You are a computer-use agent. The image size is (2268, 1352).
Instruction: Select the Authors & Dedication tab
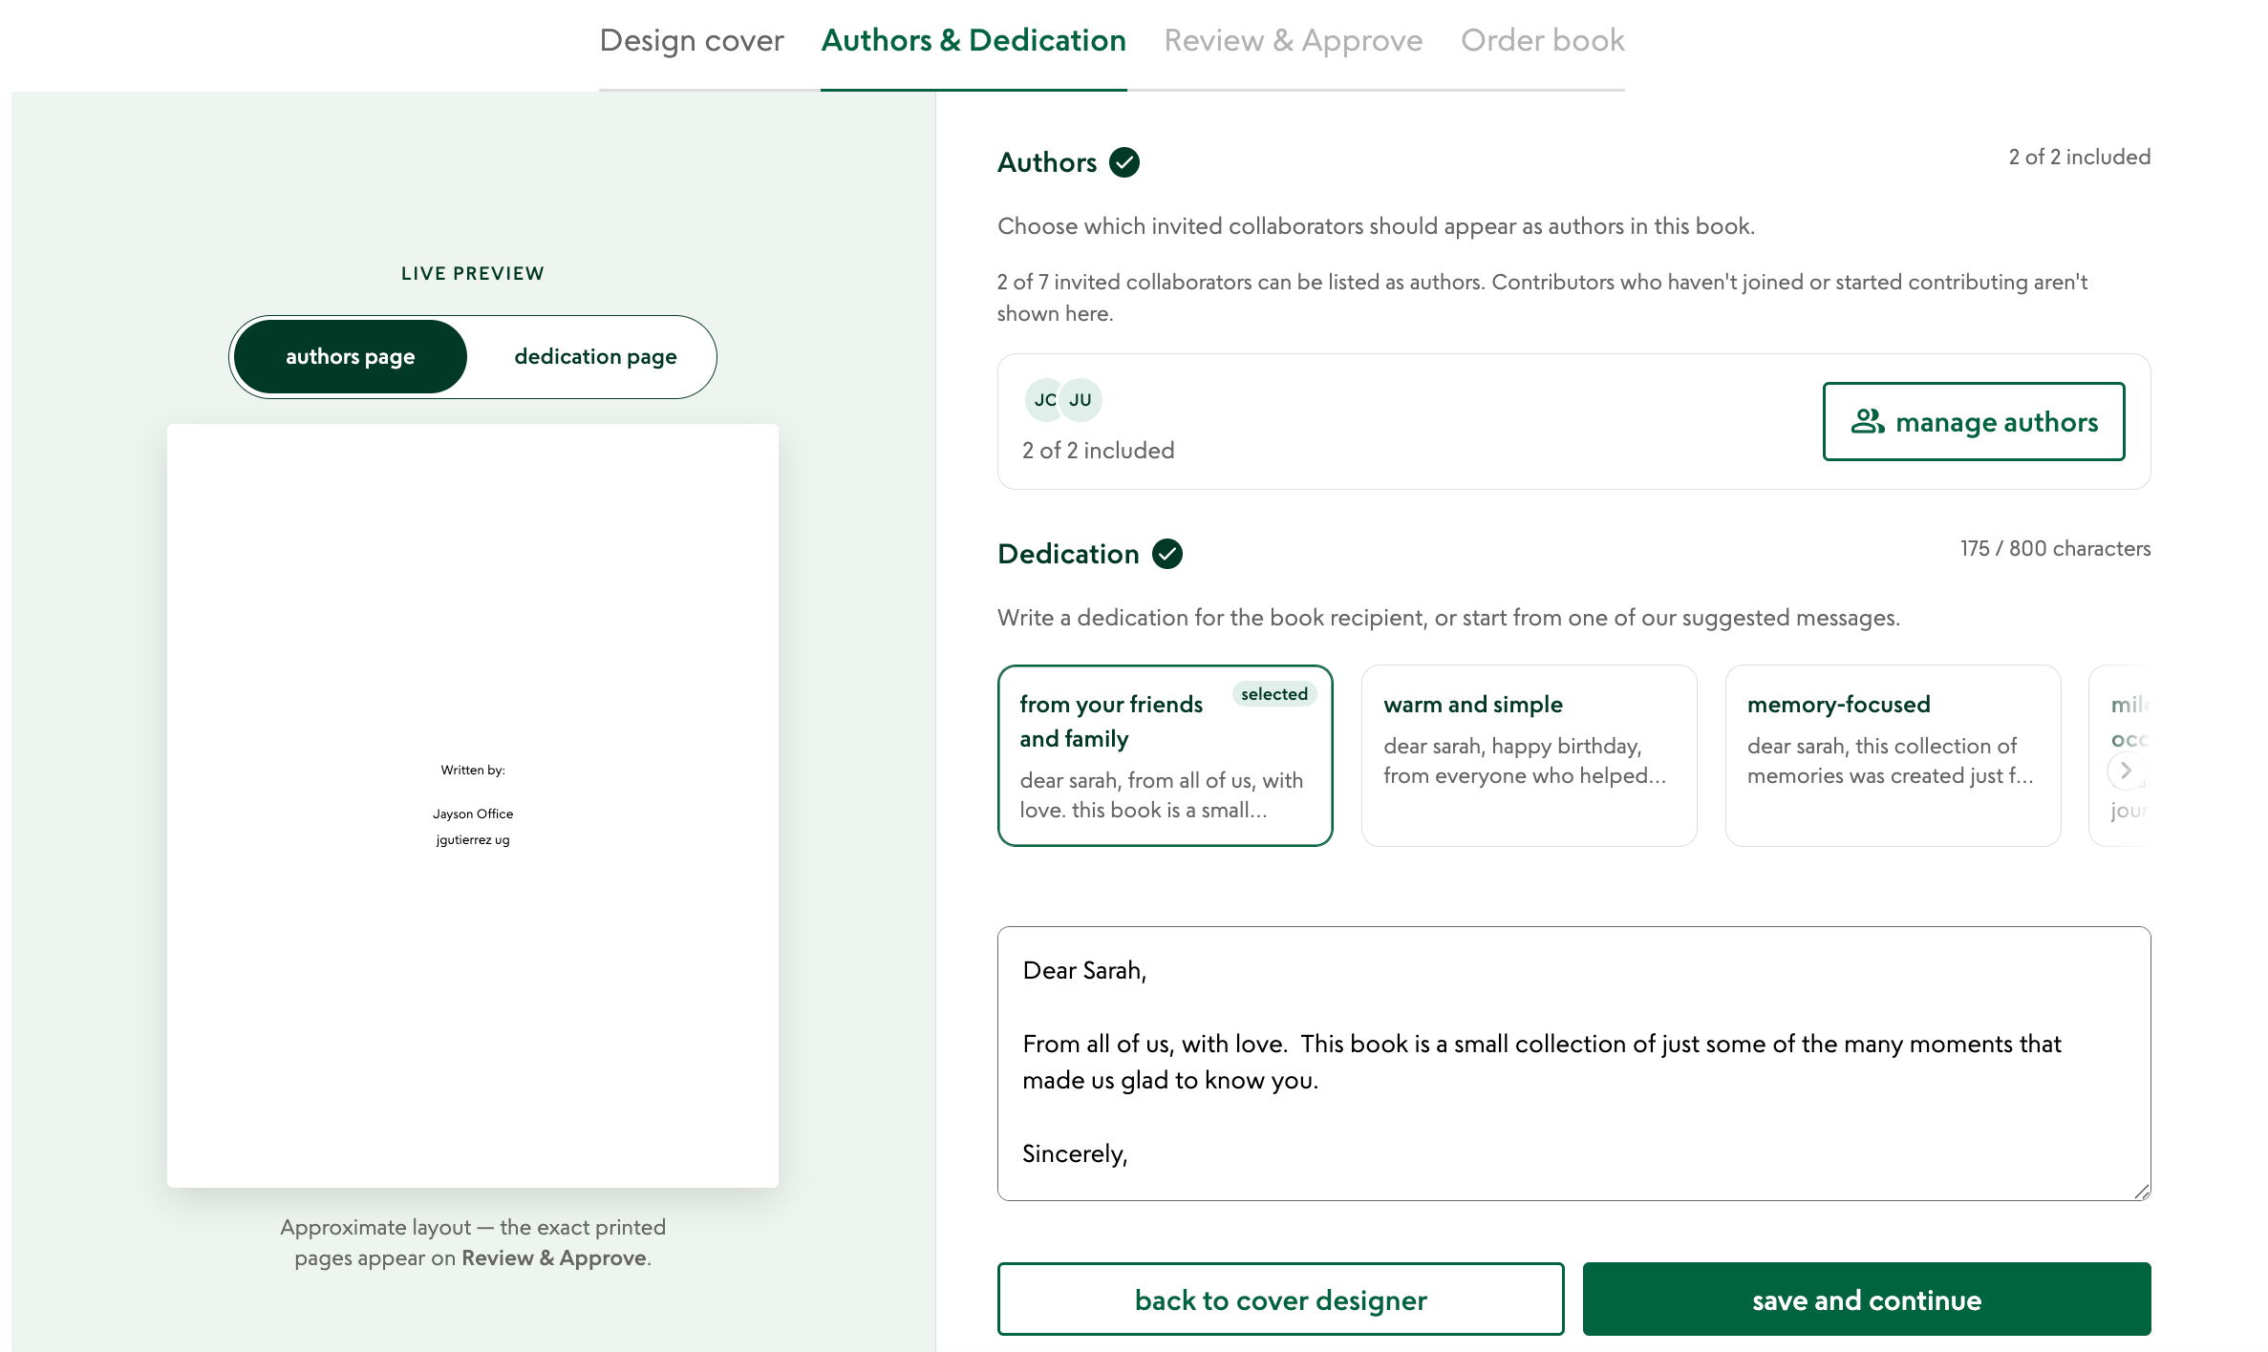click(974, 40)
